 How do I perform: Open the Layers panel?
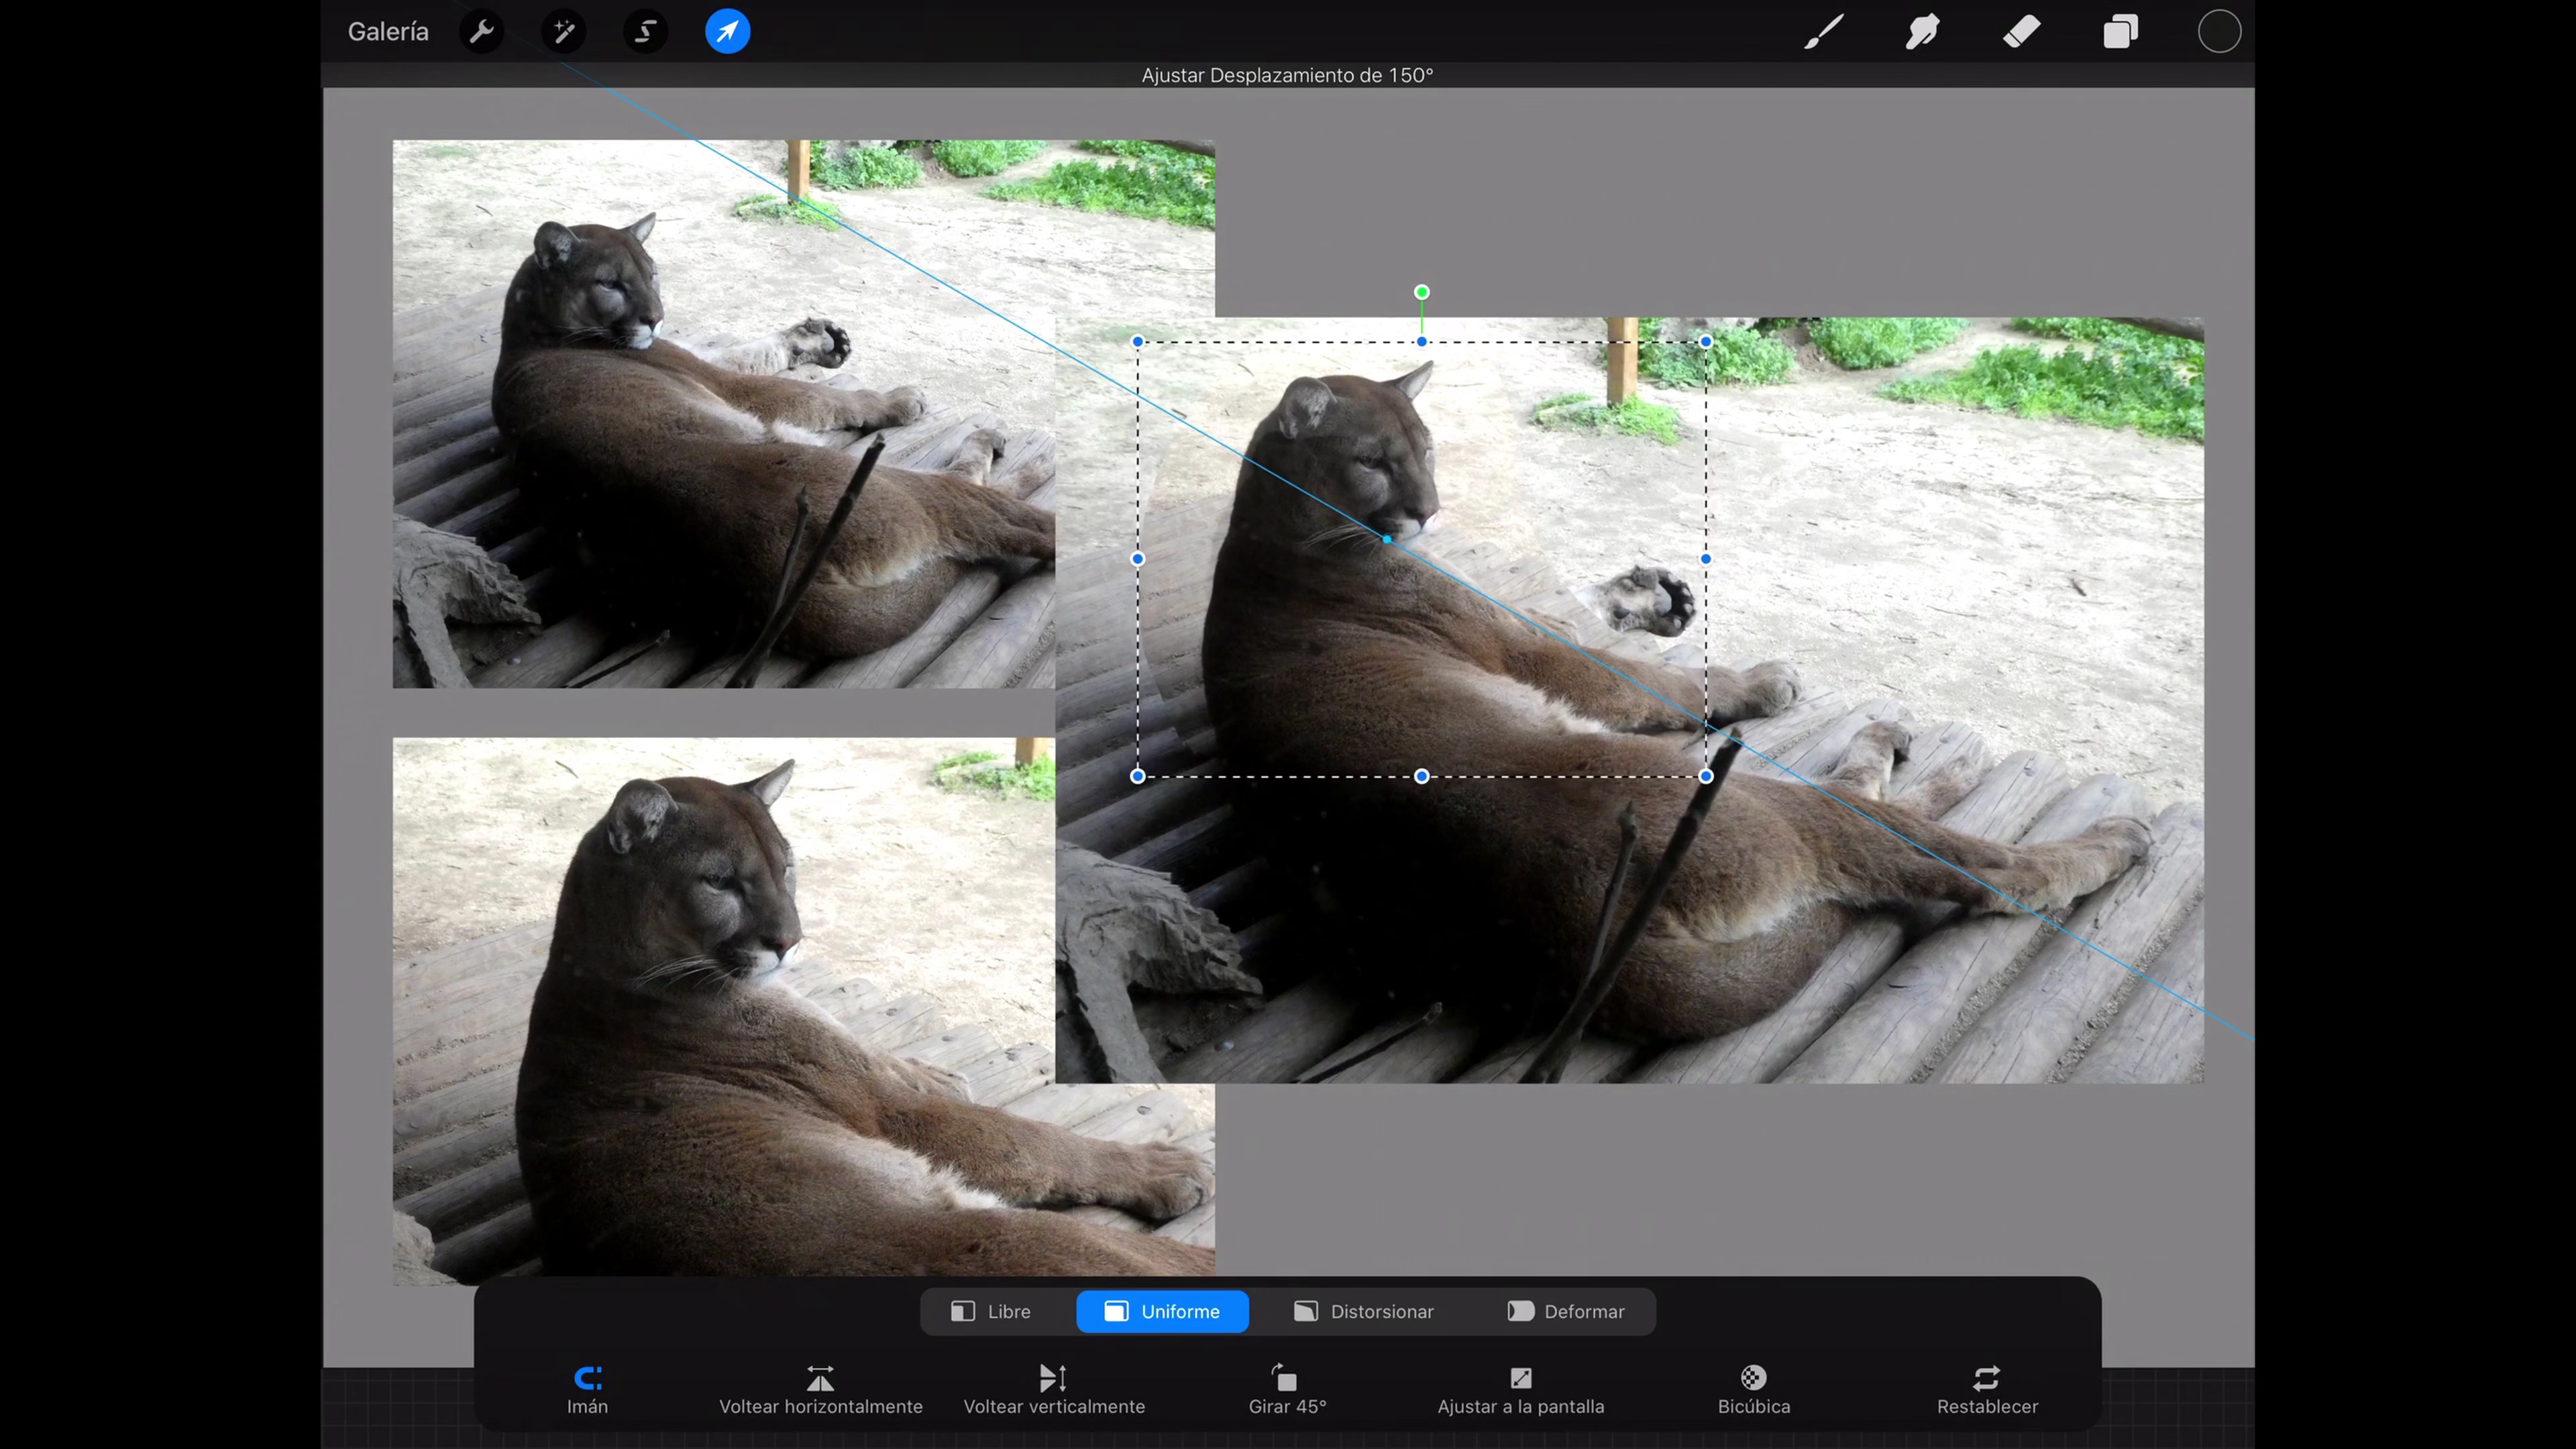tap(2120, 31)
